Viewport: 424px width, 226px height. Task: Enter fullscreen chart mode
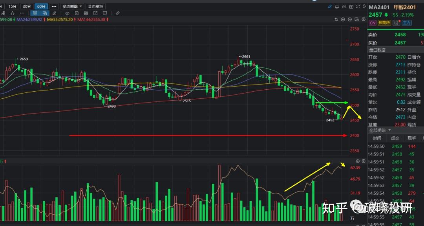(x=358, y=7)
